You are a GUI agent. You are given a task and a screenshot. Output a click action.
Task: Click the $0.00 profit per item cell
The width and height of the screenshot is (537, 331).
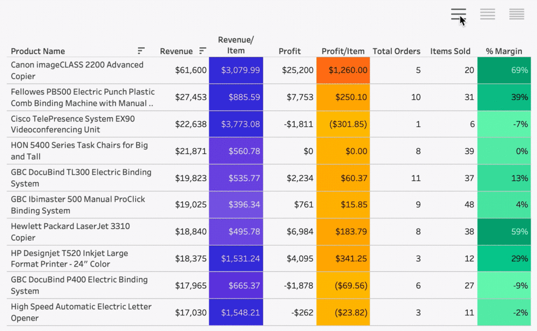(343, 151)
